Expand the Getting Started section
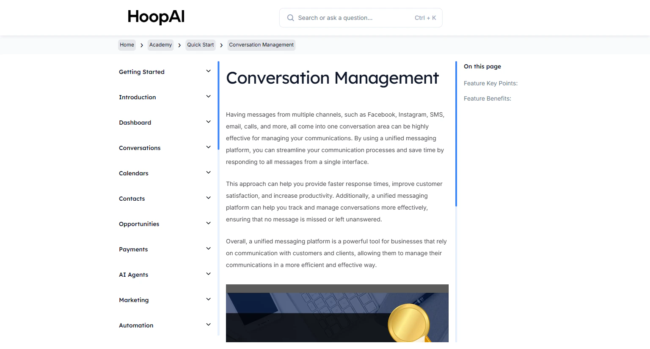Screen dimensions: 650x349 coord(208,71)
